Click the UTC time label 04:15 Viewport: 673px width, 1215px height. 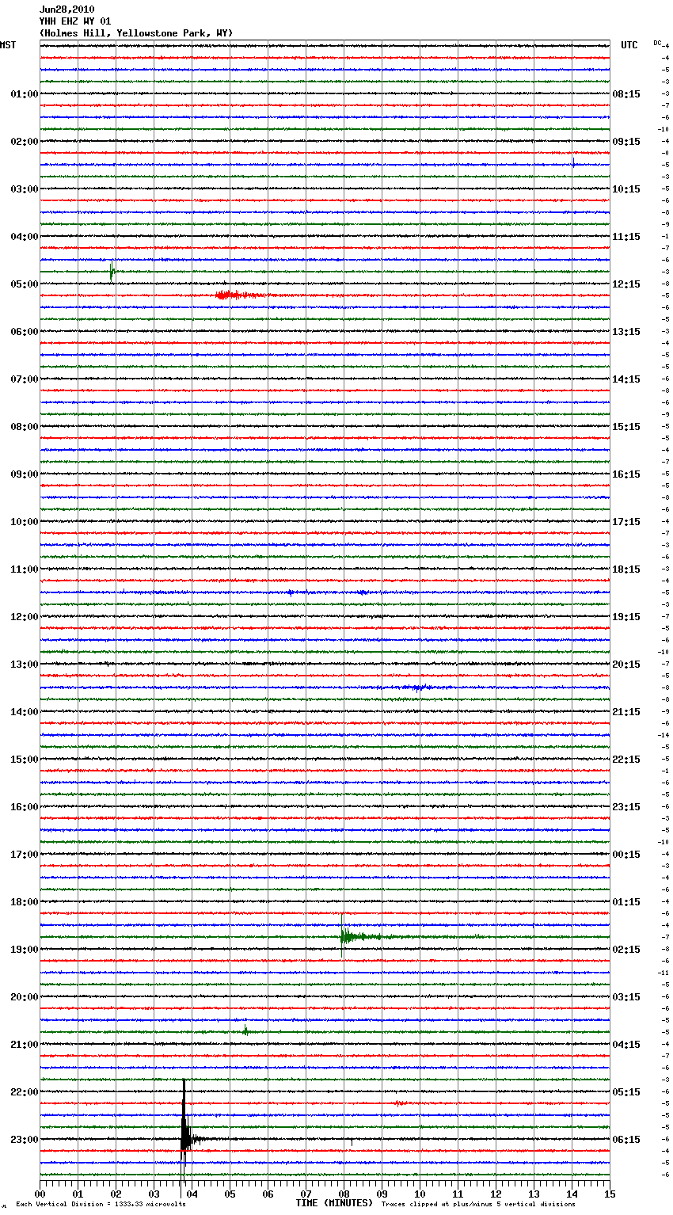[x=626, y=1045]
